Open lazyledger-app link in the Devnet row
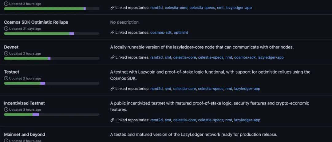 point(271,57)
